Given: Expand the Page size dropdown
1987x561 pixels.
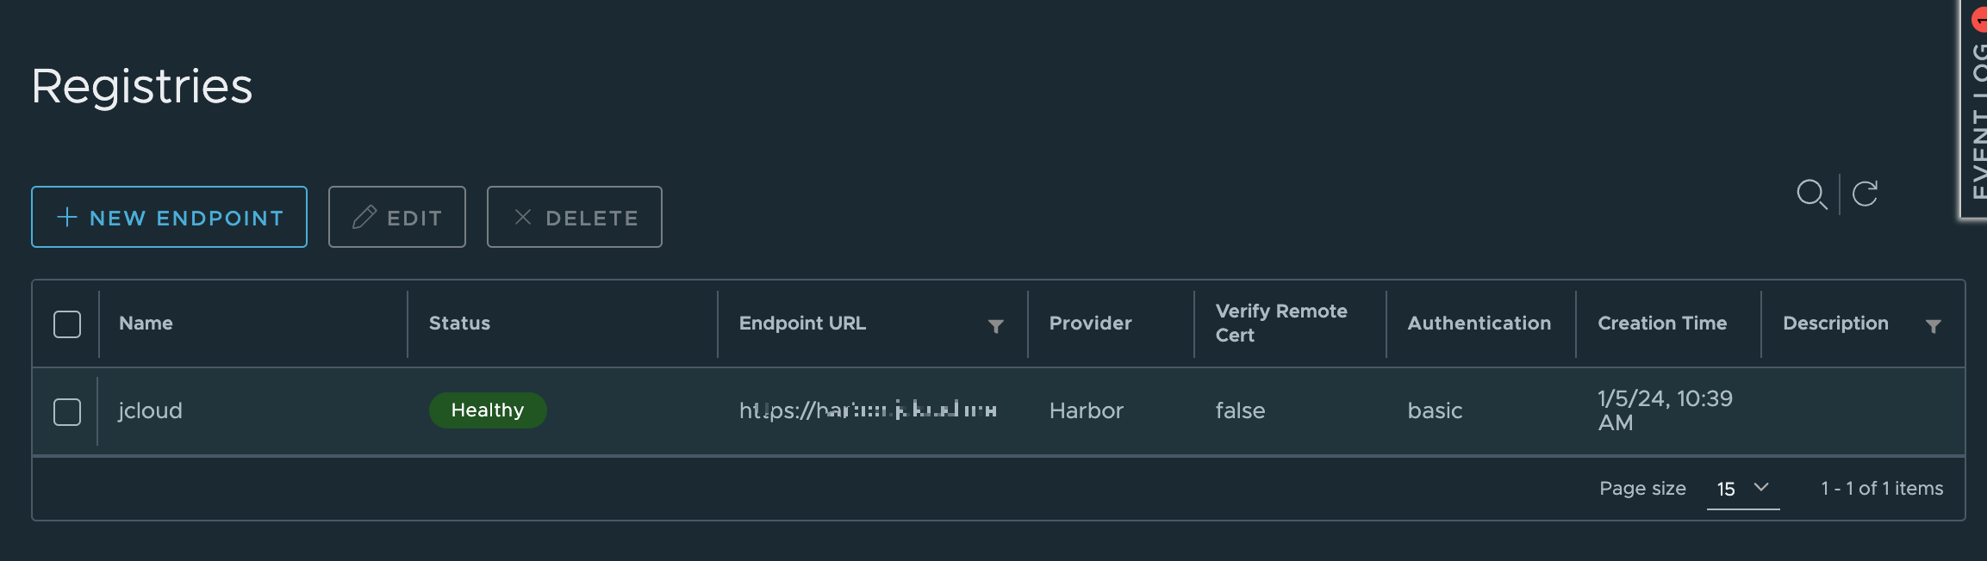Looking at the screenshot, I should 1742,489.
